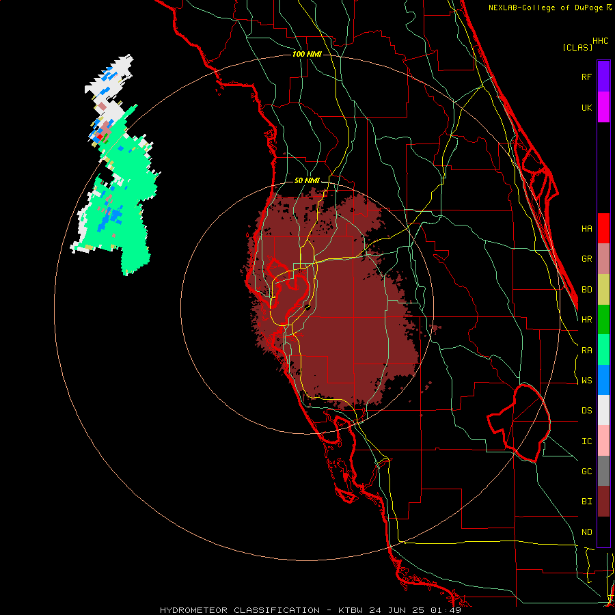This screenshot has width=615, height=615.
Task: Click the BD yellow legend swatch
Action: [603, 290]
